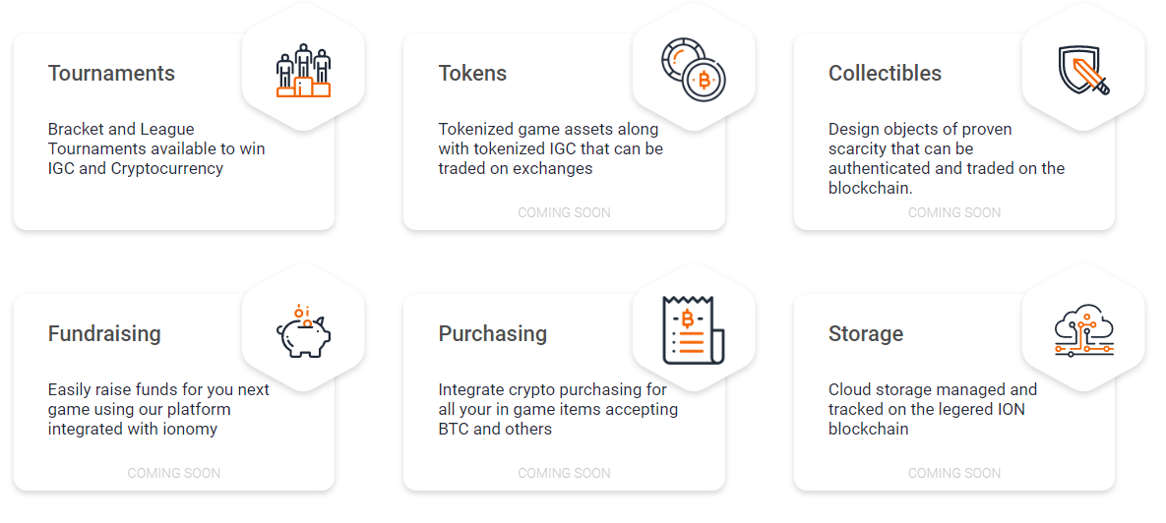
Task: Open the Tokens heading
Action: pos(473,74)
